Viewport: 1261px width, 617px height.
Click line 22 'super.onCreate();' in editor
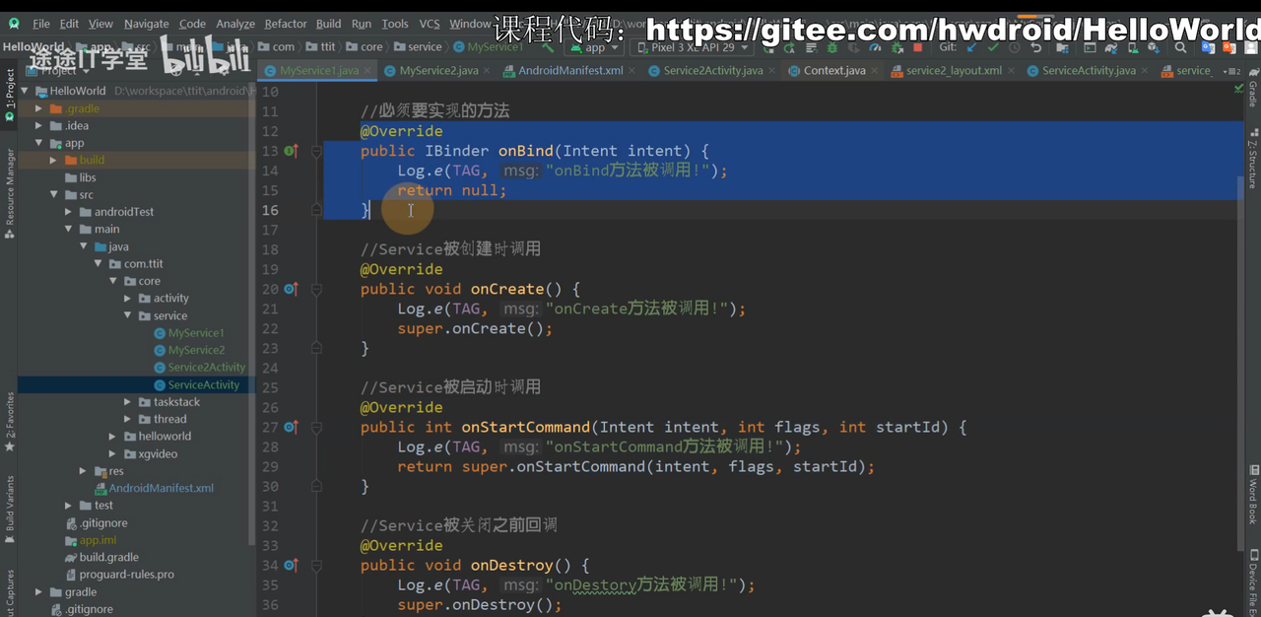pyautogui.click(x=475, y=328)
